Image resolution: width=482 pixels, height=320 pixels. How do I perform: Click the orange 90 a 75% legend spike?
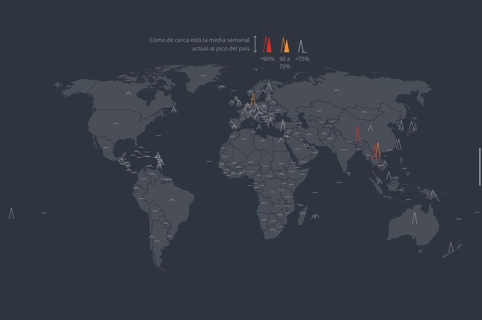coord(285,45)
